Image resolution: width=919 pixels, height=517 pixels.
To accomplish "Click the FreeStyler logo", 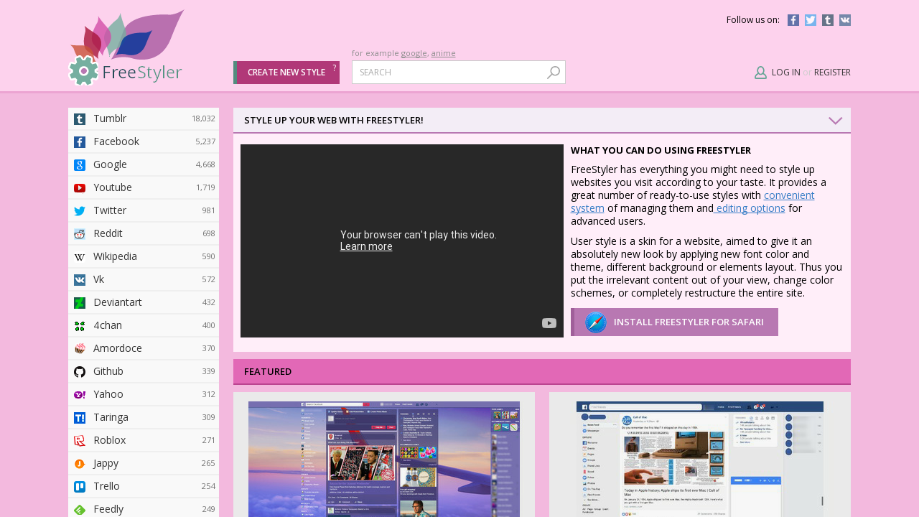I will 126,47.
